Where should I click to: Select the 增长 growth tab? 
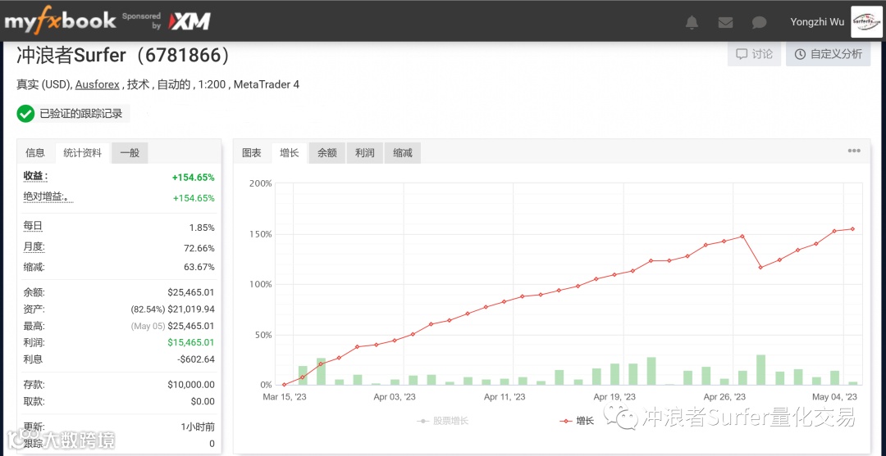[290, 153]
